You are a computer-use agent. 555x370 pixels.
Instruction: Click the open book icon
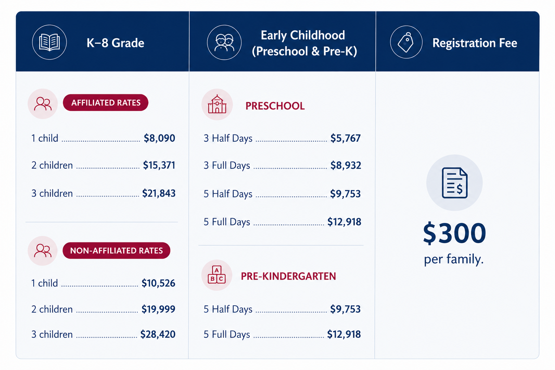pos(50,42)
